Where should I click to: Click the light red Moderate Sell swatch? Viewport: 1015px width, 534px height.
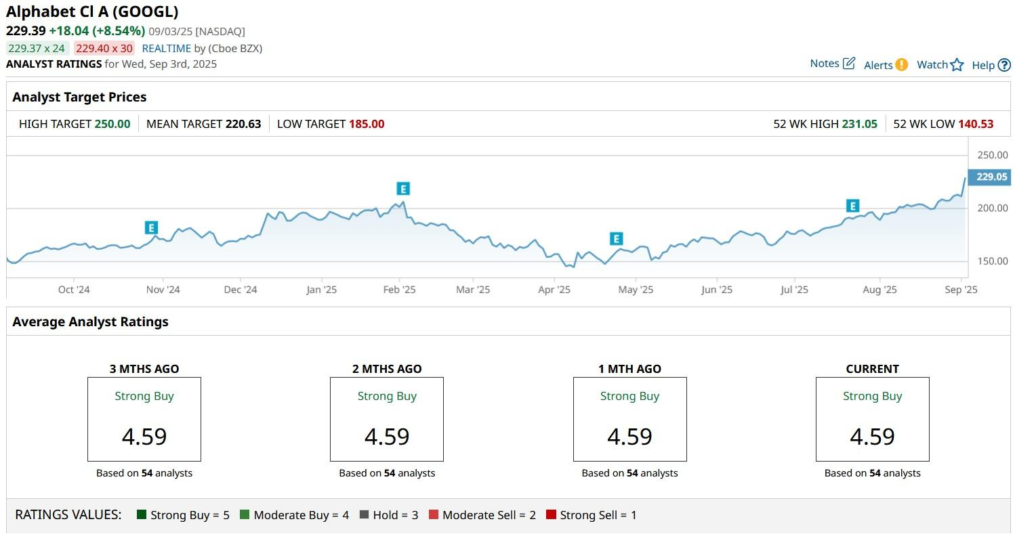(434, 515)
